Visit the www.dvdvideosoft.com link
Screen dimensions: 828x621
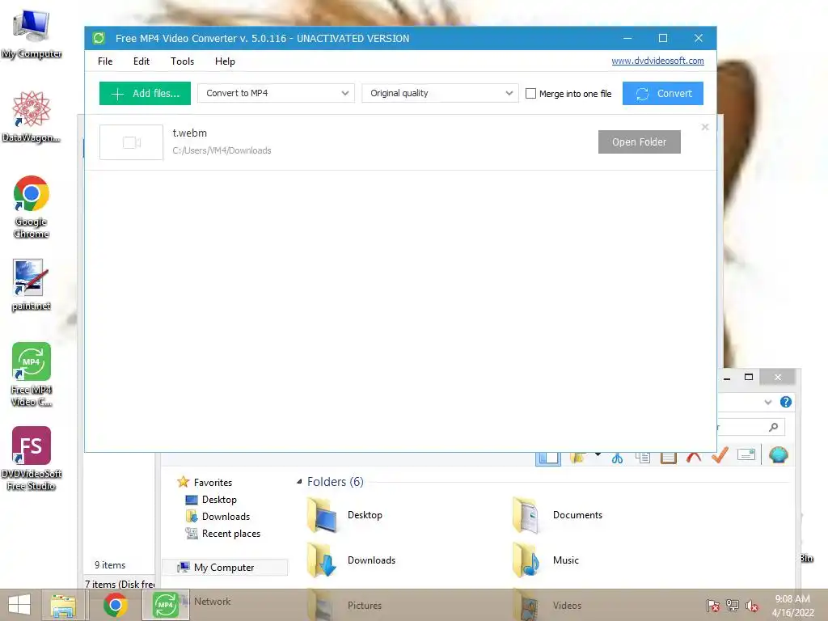(657, 61)
